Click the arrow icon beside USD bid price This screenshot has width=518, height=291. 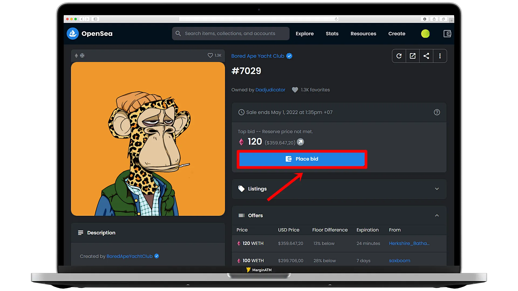pyautogui.click(x=300, y=142)
